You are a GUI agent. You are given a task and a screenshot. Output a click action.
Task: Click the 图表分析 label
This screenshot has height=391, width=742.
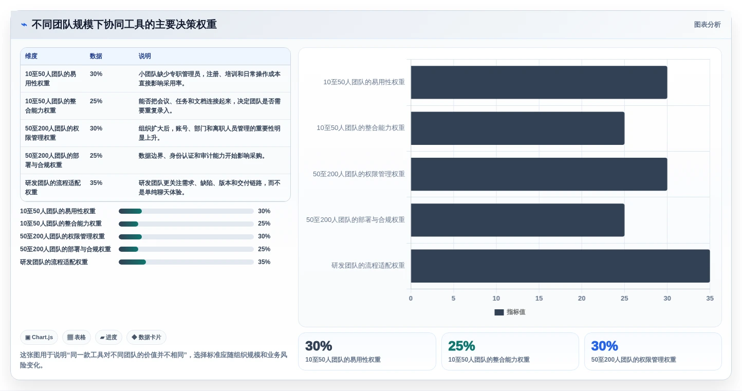click(x=707, y=25)
